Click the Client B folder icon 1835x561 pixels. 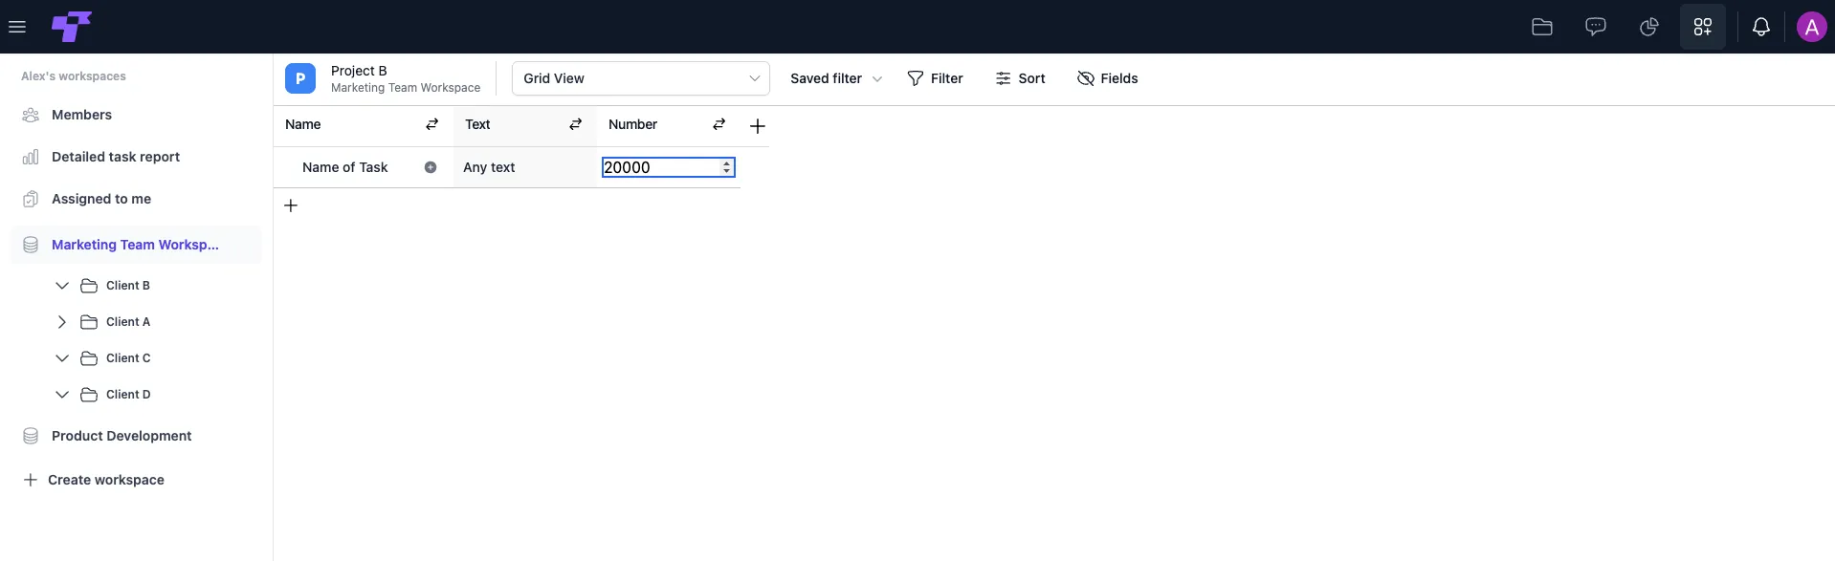tap(89, 286)
